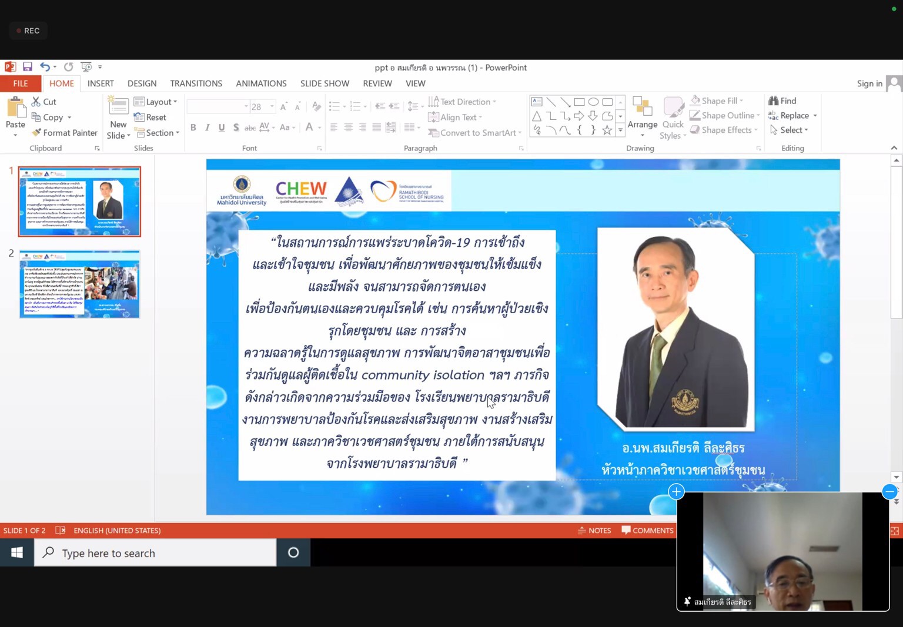Open the FILE tab

click(x=21, y=83)
